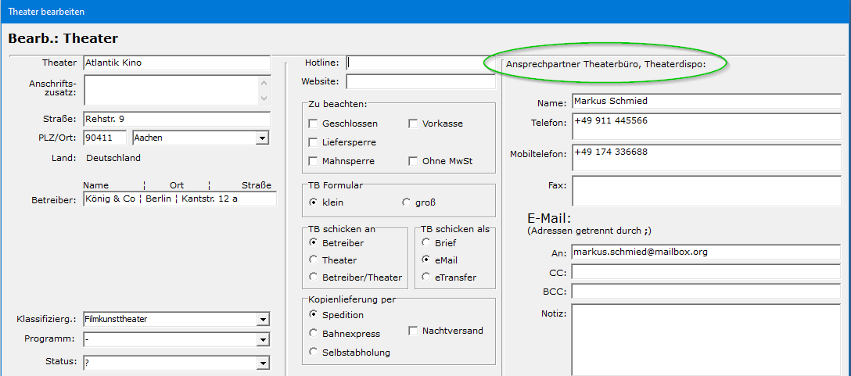
Task: Tick the Vorkasse checkbox
Action: [414, 124]
